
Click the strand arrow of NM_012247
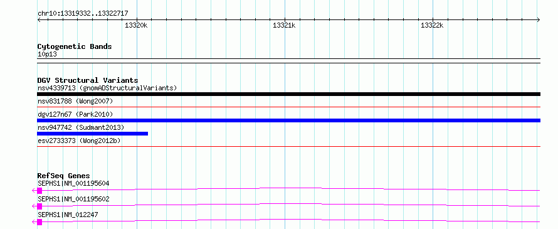click(34, 222)
